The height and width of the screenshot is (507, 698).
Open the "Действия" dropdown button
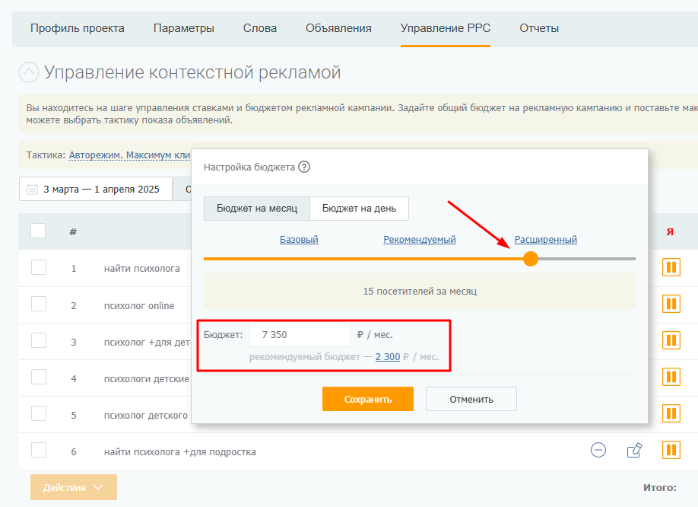click(x=74, y=487)
